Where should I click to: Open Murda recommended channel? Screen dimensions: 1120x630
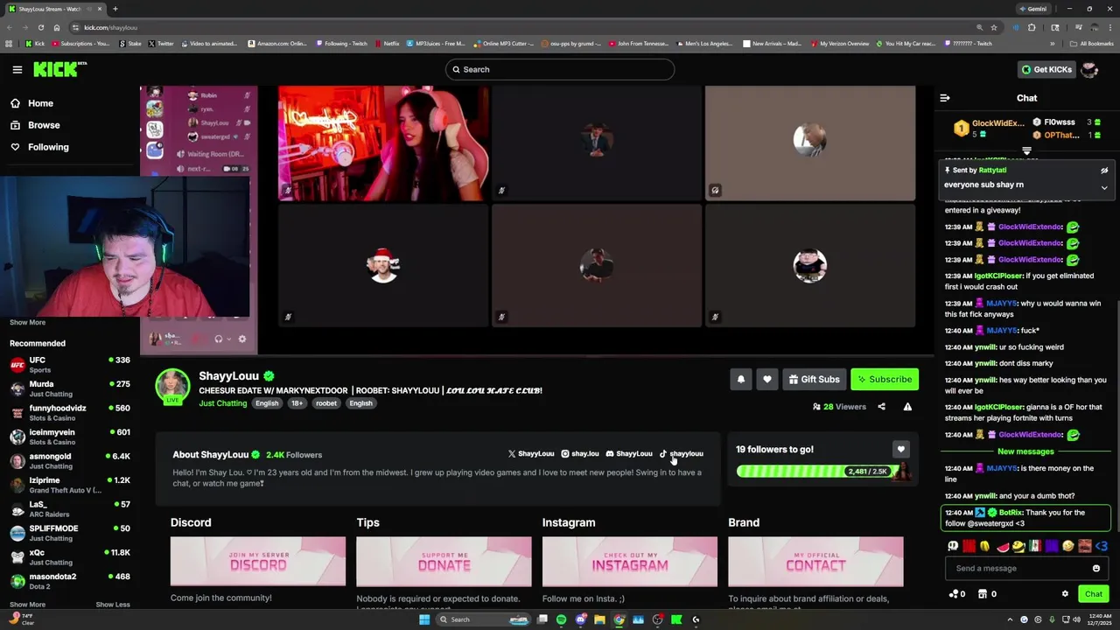tap(70, 388)
